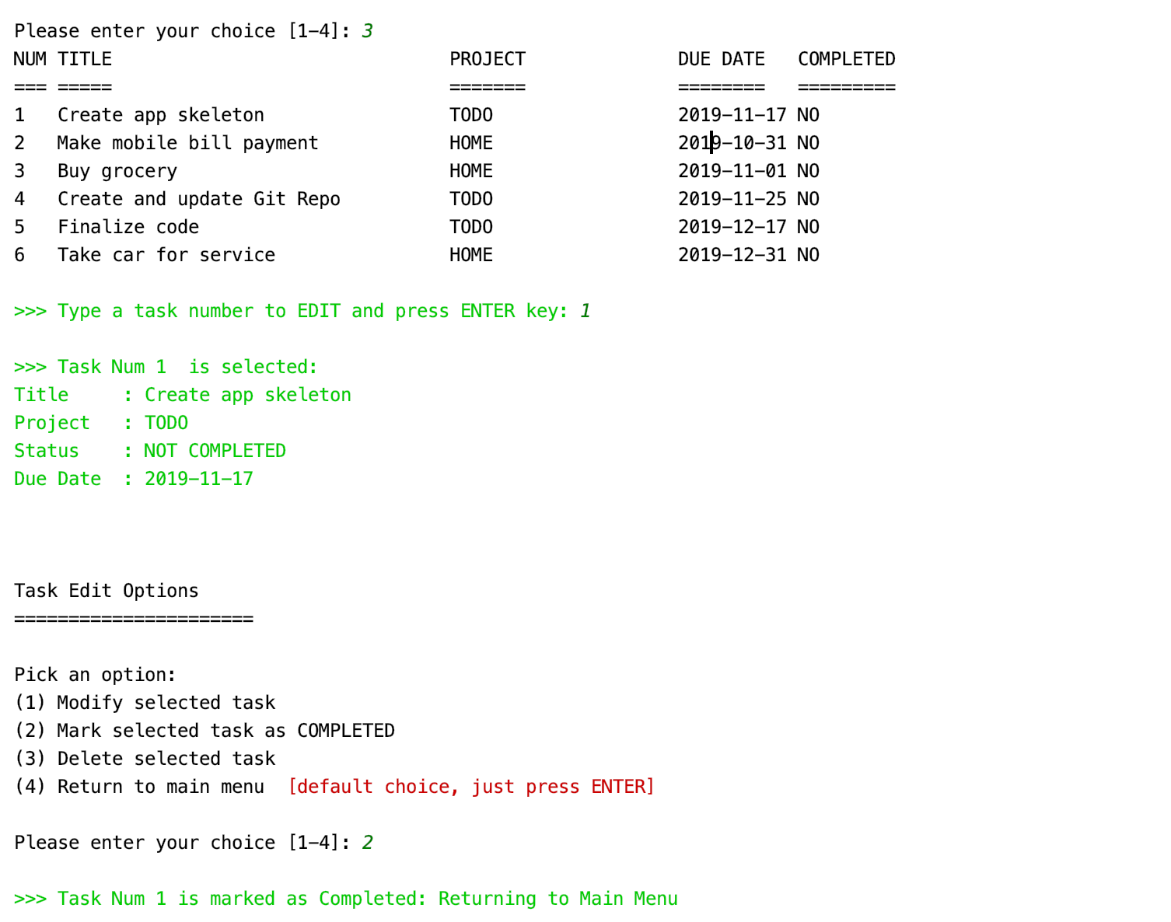Click the TITLE column header
The height and width of the screenshot is (922, 1171).
coord(85,59)
